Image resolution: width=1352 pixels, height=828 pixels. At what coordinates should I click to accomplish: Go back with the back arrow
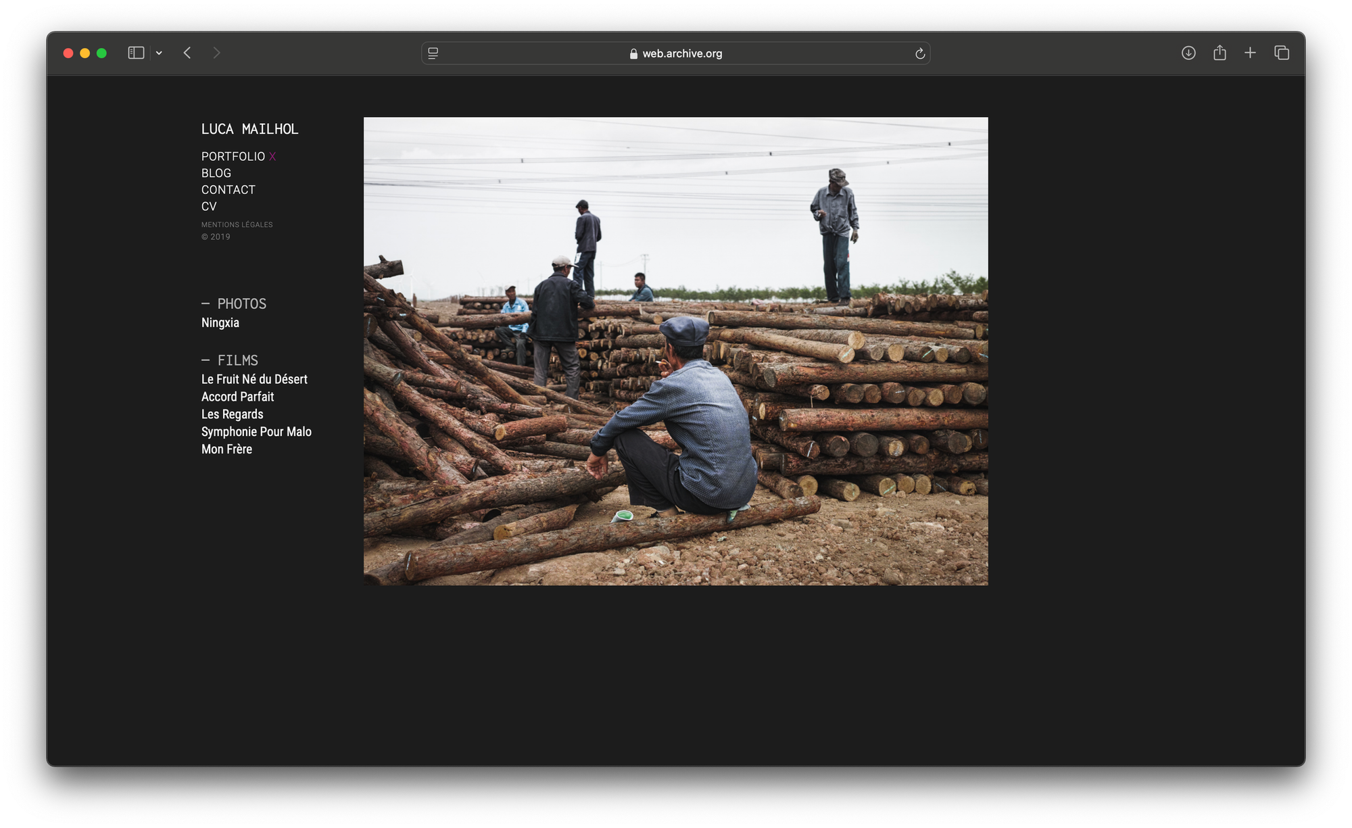(187, 53)
